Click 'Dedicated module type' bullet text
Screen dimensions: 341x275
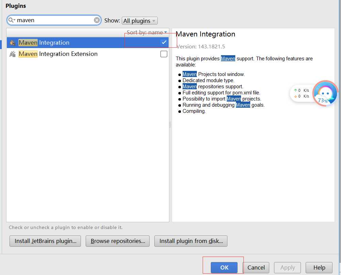coord(208,80)
